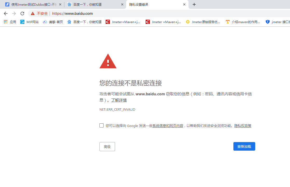This screenshot has height=187, width=290.
Task: Open the 了解详情 learn more link
Action: pyautogui.click(x=119, y=100)
